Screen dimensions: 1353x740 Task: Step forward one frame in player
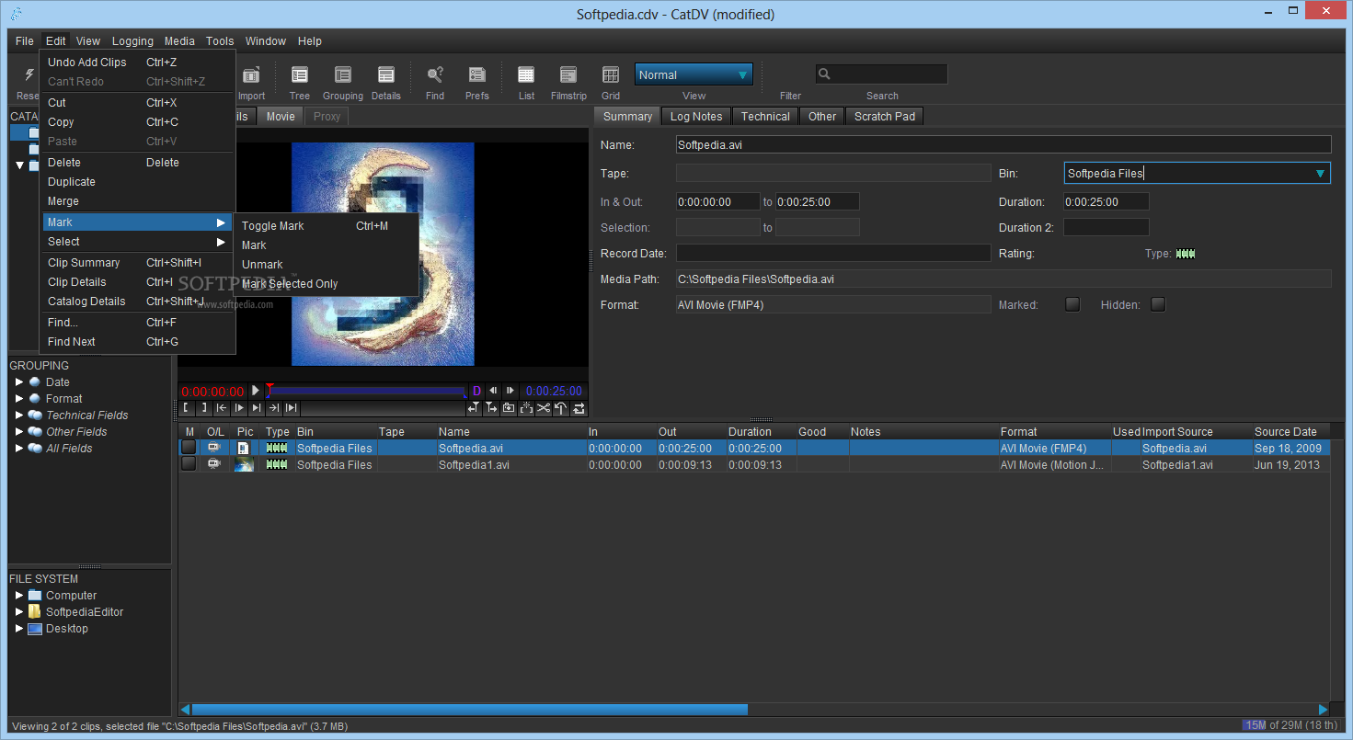click(x=510, y=391)
